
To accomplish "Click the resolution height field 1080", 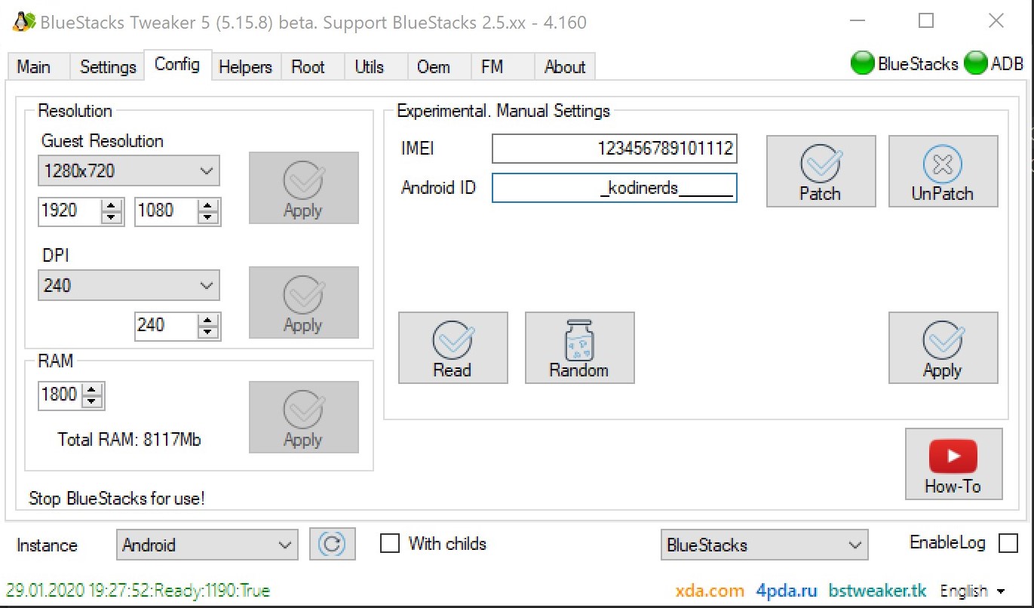I will coord(166,210).
